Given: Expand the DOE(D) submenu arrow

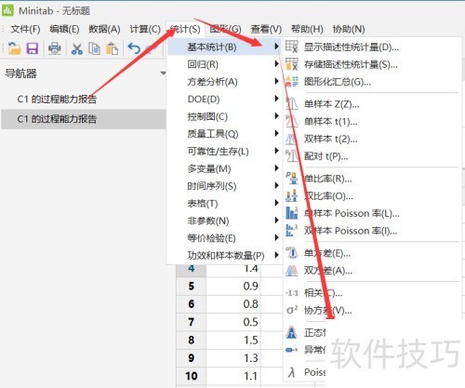Looking at the screenshot, I should 276,99.
